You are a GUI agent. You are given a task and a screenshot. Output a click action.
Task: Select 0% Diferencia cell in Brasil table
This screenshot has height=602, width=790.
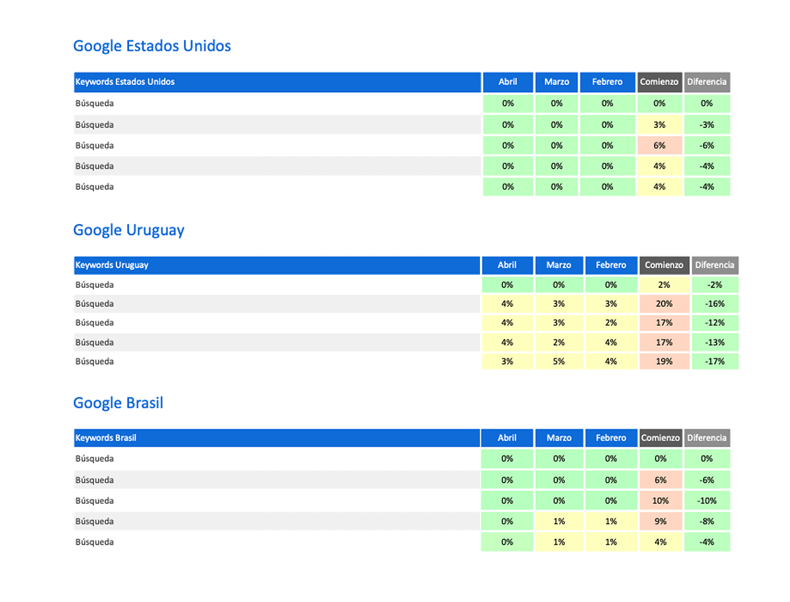[x=707, y=459]
